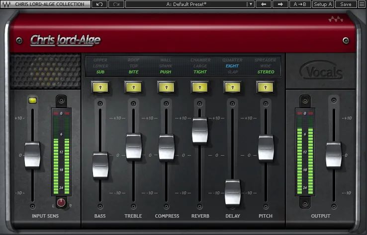The width and height of the screenshot is (367, 235).
Task: Open the hamburger menu in the top bar
Action: [362, 4]
